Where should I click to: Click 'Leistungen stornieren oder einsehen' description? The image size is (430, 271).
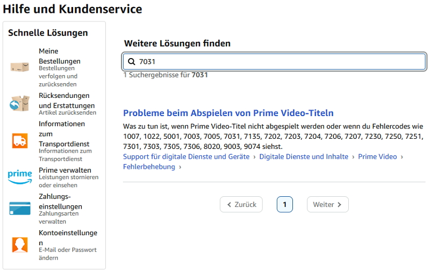pos(69,181)
